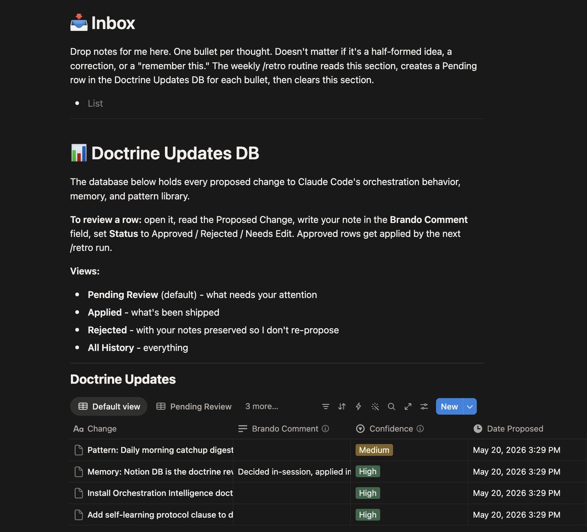Open the 'Memory: Notion DB is the doctrine' row

click(160, 472)
